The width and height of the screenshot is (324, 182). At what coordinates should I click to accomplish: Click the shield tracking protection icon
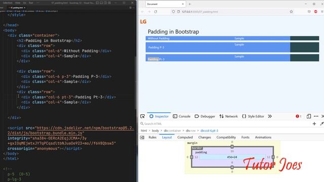[x=173, y=12]
